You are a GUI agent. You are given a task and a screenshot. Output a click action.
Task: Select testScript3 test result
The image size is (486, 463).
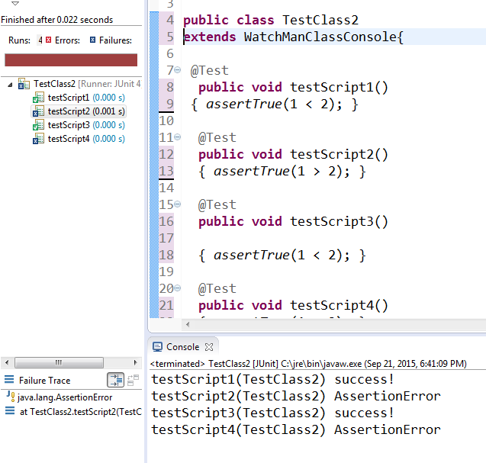tap(86, 125)
